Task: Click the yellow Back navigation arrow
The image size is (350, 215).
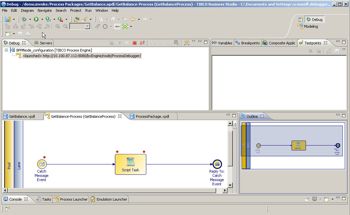Action: click(x=133, y=19)
